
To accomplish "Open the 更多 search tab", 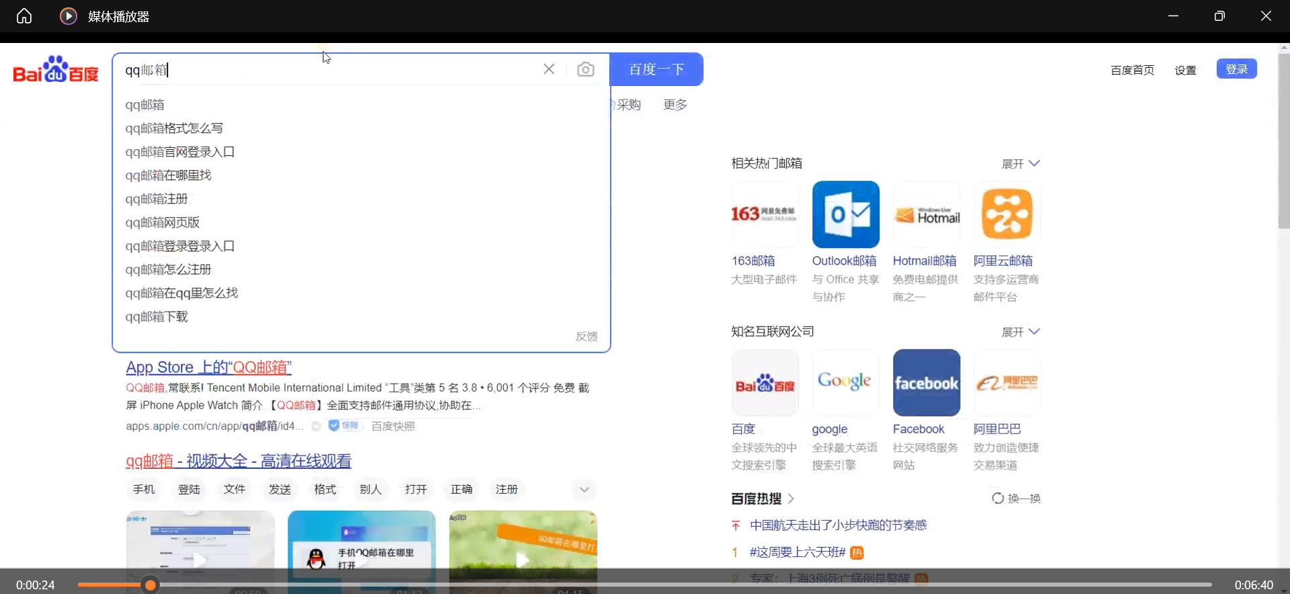I will coord(675,105).
